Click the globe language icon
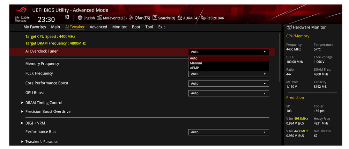349x149 pixels. pos(80,18)
